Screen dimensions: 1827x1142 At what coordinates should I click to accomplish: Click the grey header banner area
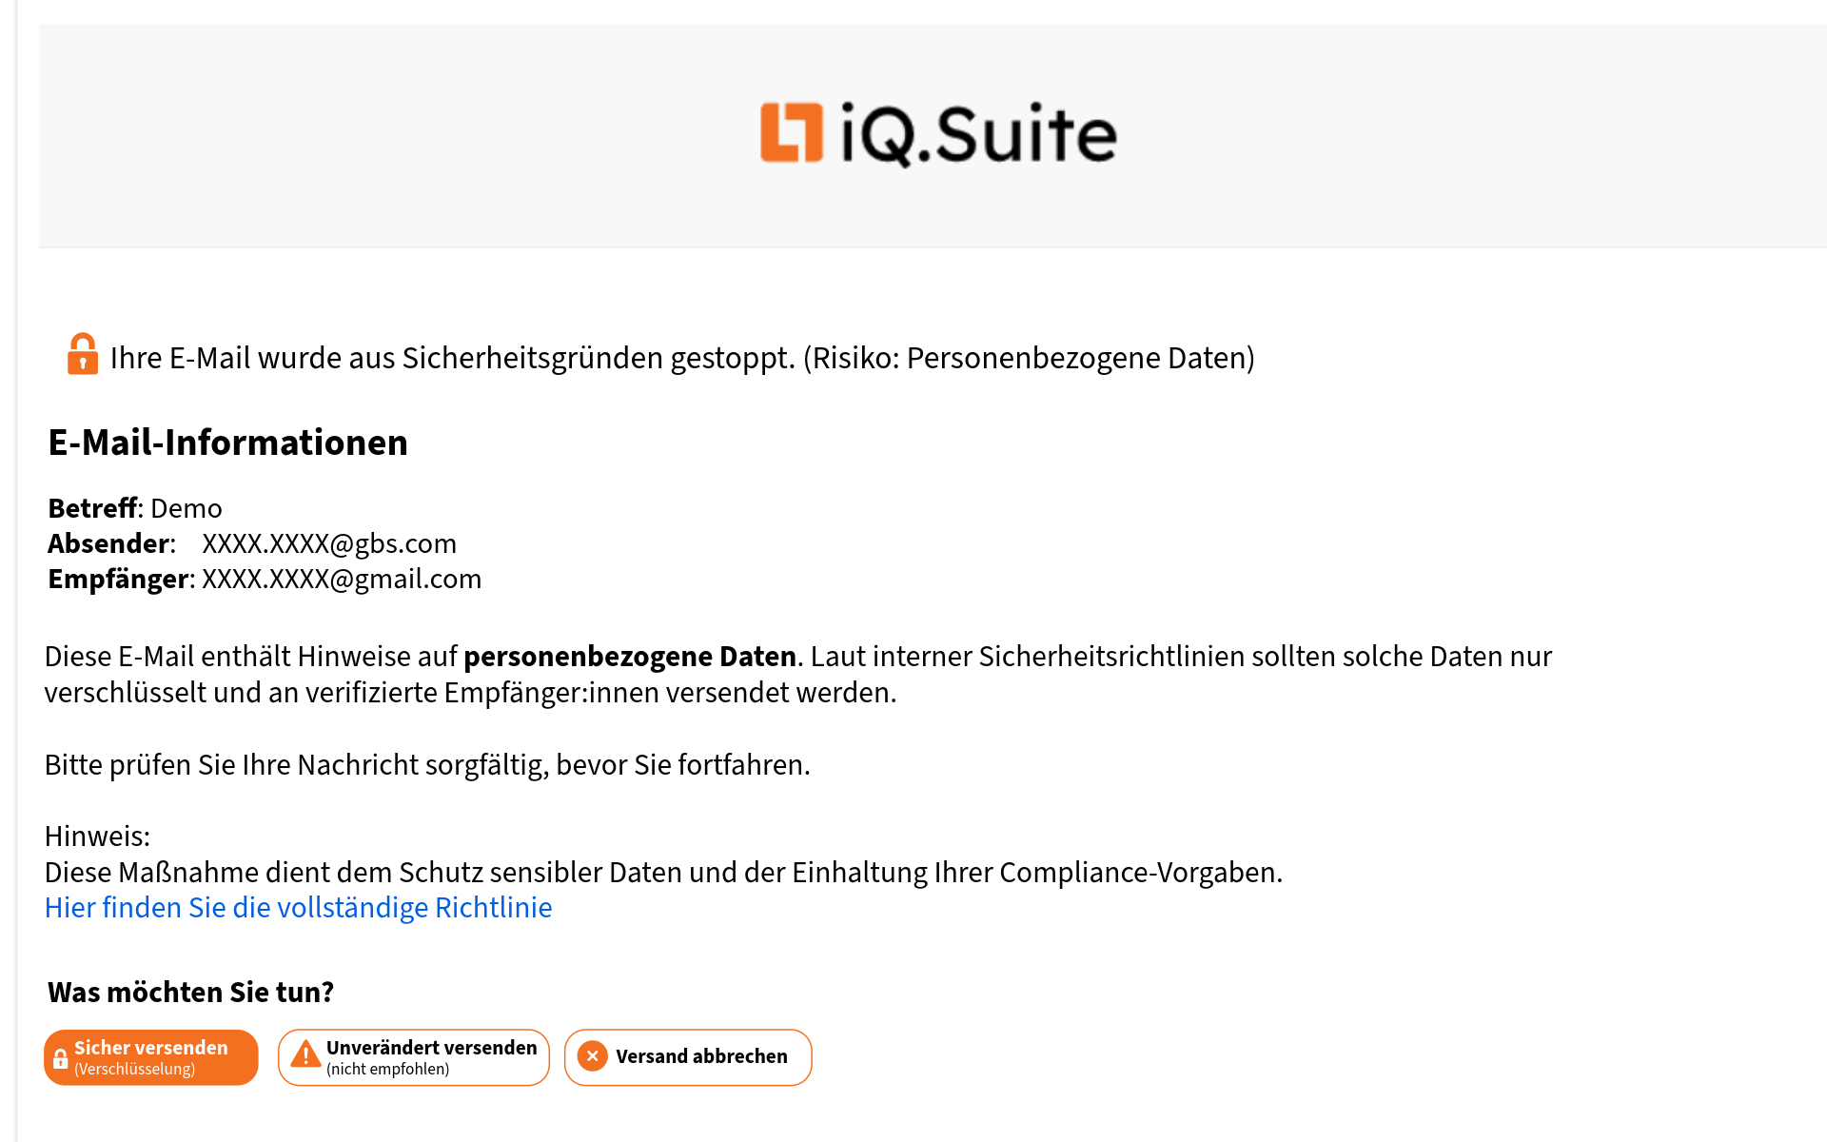(933, 136)
